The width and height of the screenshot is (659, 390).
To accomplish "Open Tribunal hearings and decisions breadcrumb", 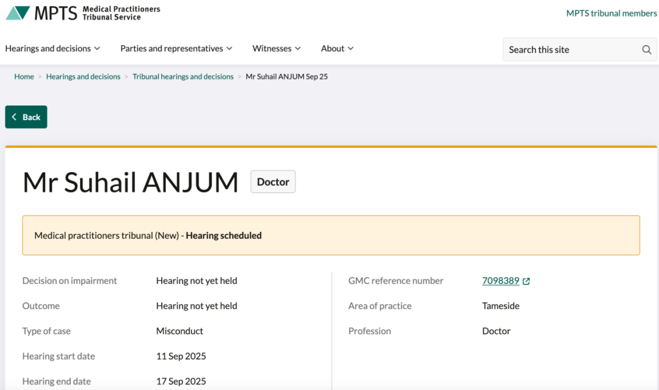I will 183,77.
